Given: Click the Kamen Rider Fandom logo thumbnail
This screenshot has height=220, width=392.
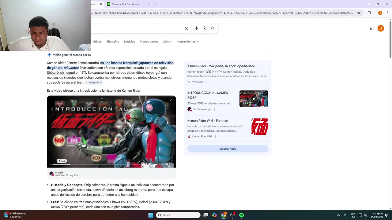Looking at the screenshot, I should click(260, 127).
